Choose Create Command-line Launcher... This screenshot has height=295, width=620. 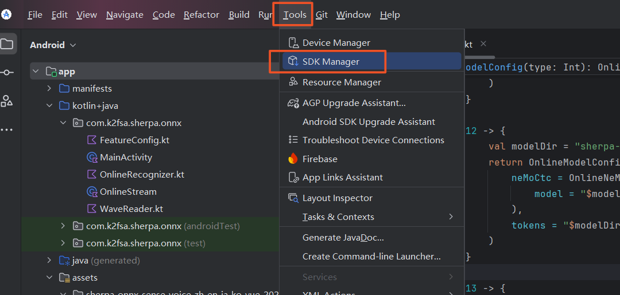(371, 257)
